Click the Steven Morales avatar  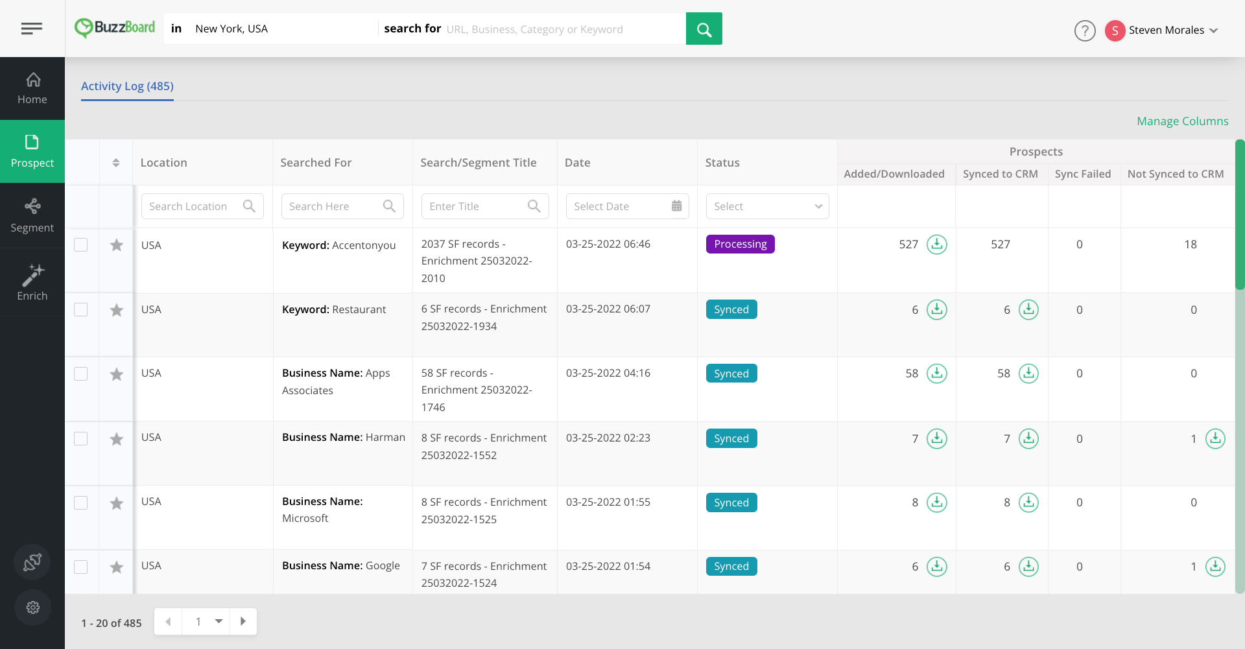[x=1115, y=30]
